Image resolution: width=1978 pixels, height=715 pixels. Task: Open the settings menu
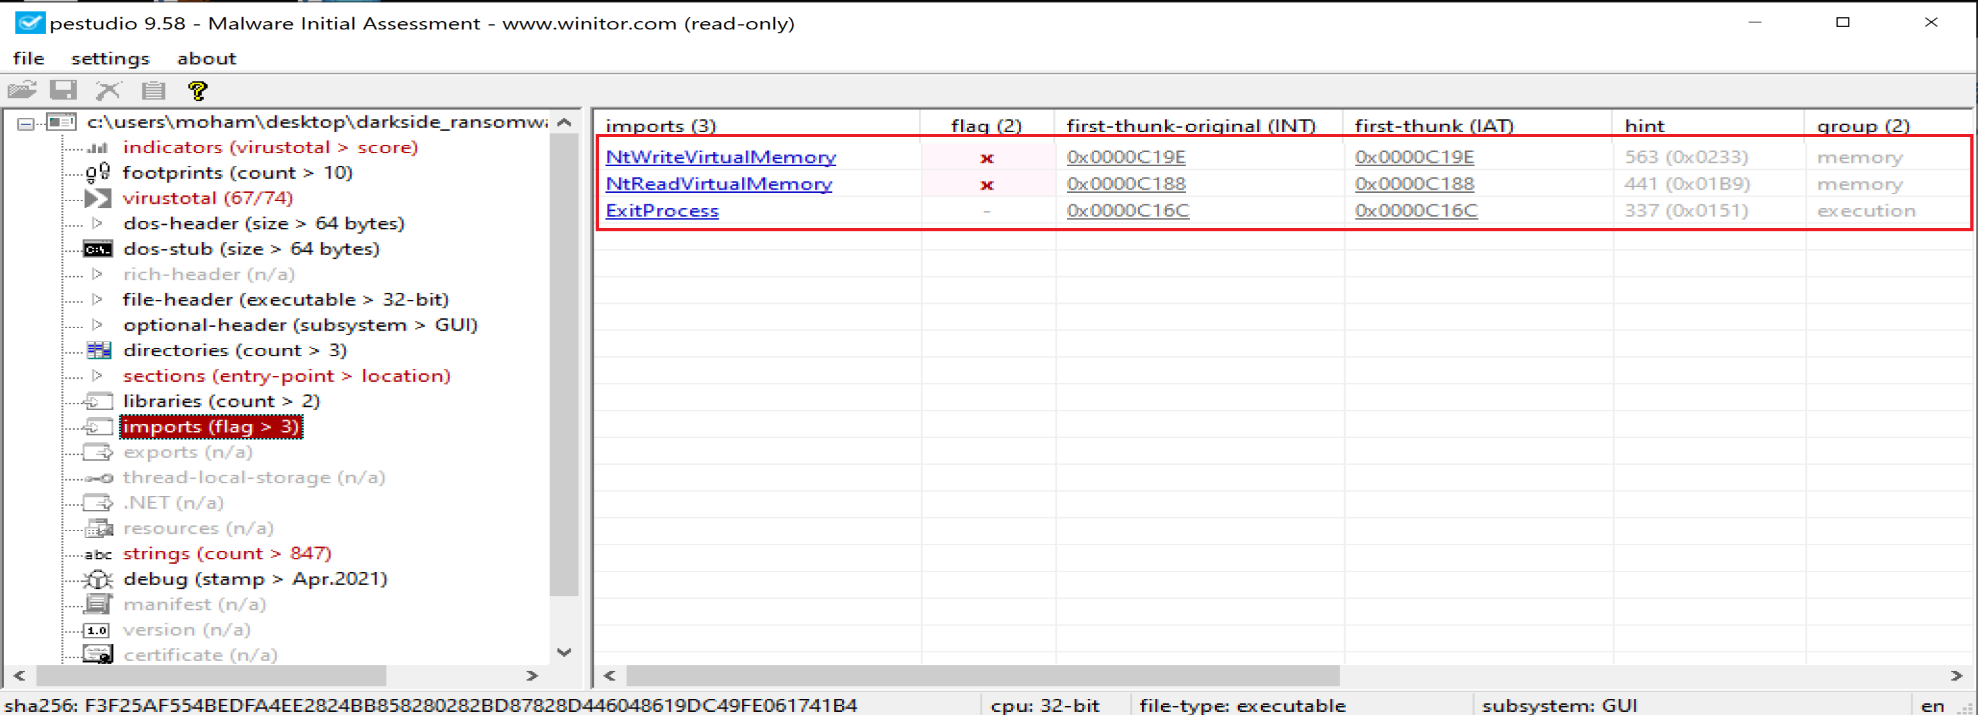coord(110,58)
